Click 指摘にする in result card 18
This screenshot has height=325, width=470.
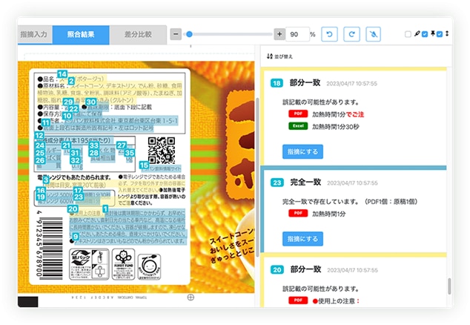(x=302, y=151)
